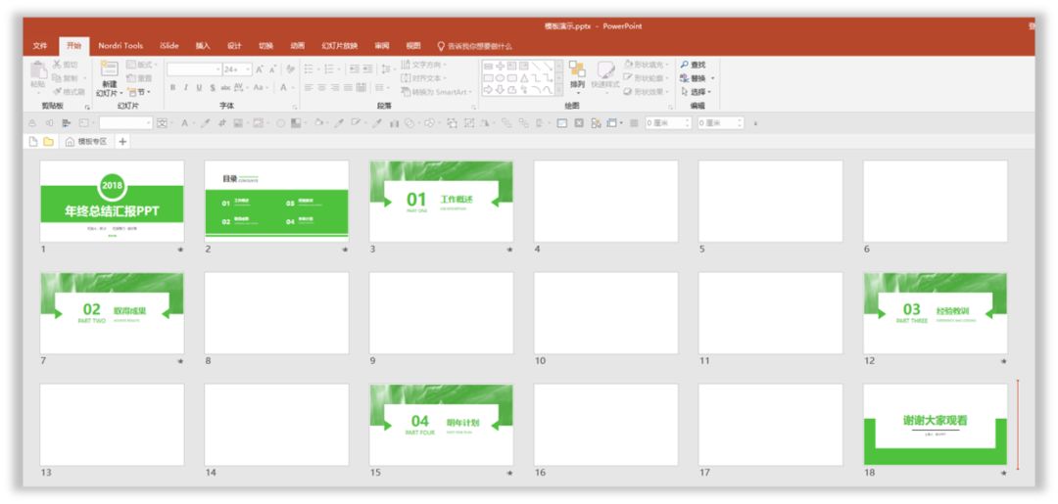The image size is (1058, 504).
Task: Switch to the Insert (插入) tab
Action: click(203, 46)
